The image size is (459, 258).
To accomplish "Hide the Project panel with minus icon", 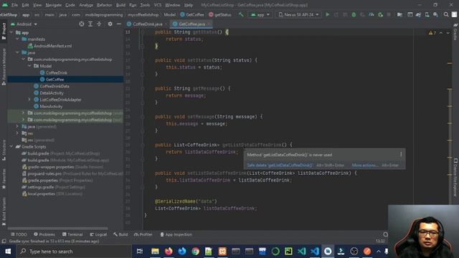I will 119,24.
